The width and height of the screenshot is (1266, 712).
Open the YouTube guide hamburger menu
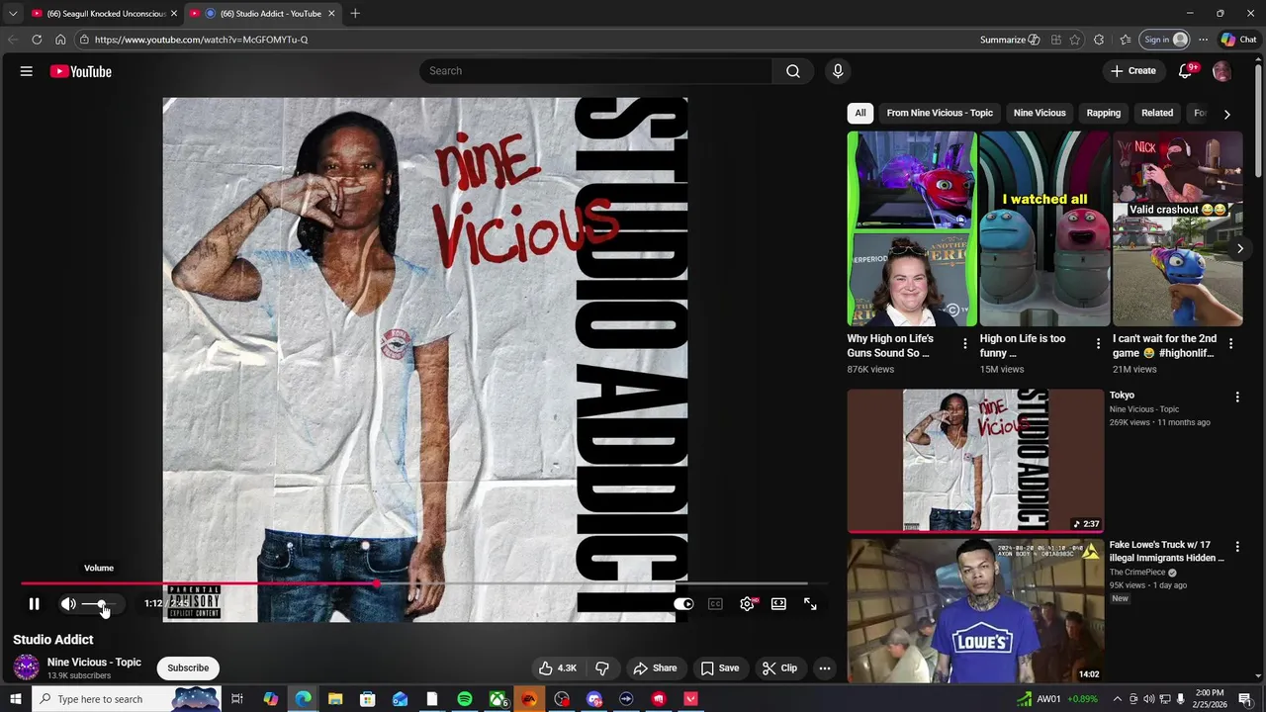(27, 71)
